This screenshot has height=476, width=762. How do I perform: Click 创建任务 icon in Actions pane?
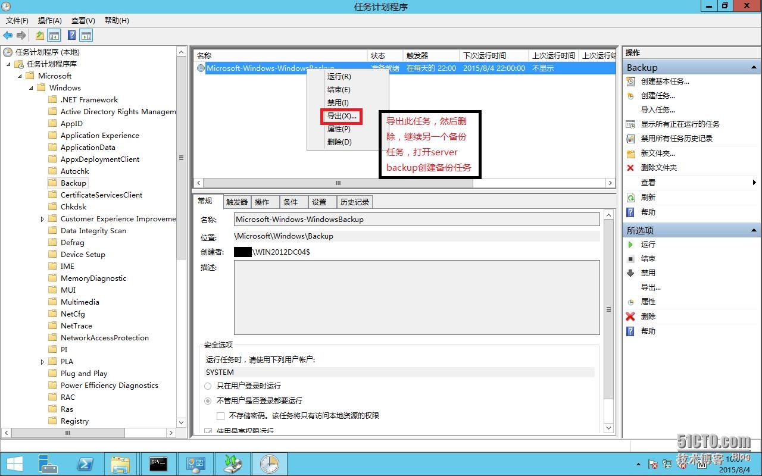click(x=630, y=96)
